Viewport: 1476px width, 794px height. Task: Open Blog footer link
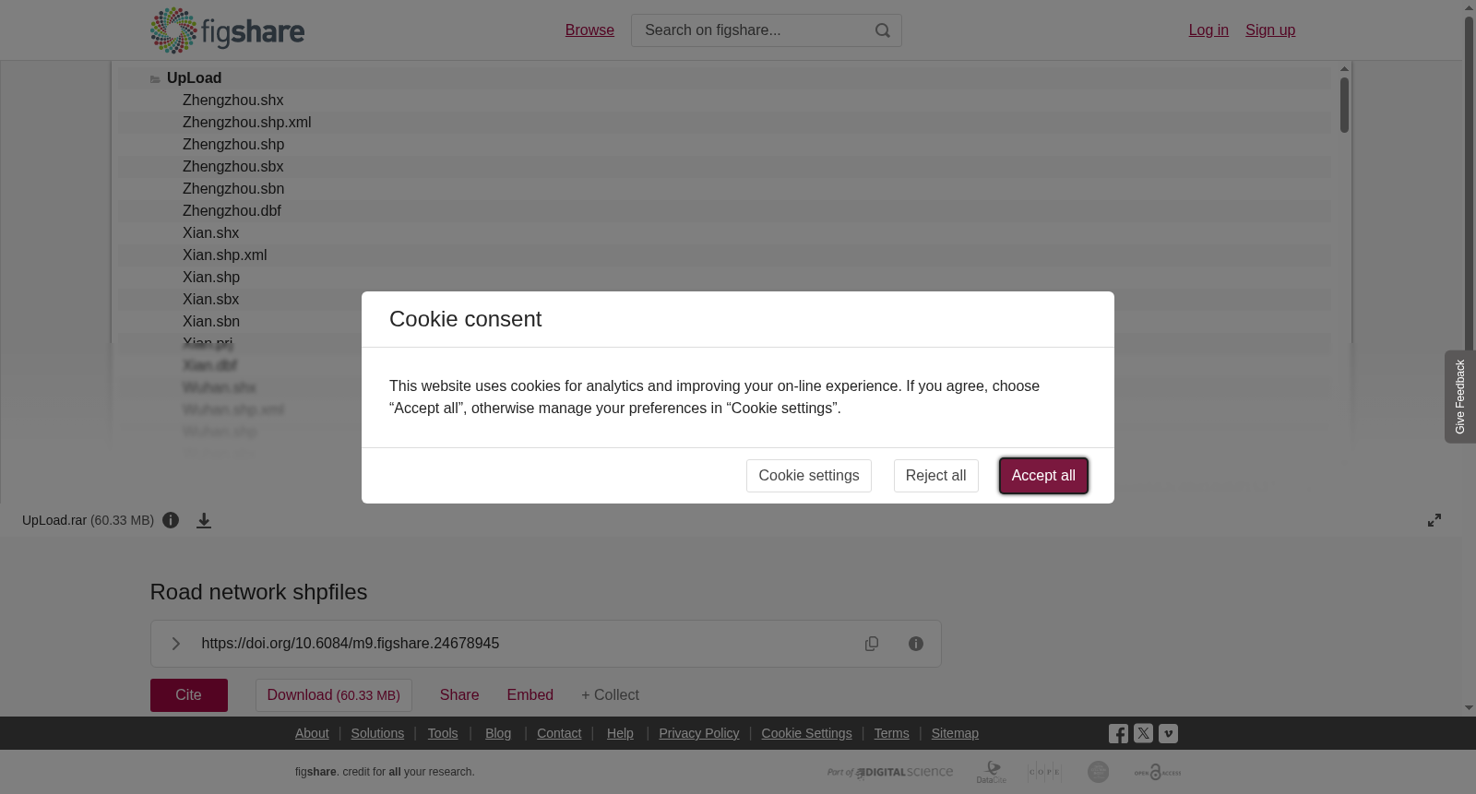pos(498,733)
